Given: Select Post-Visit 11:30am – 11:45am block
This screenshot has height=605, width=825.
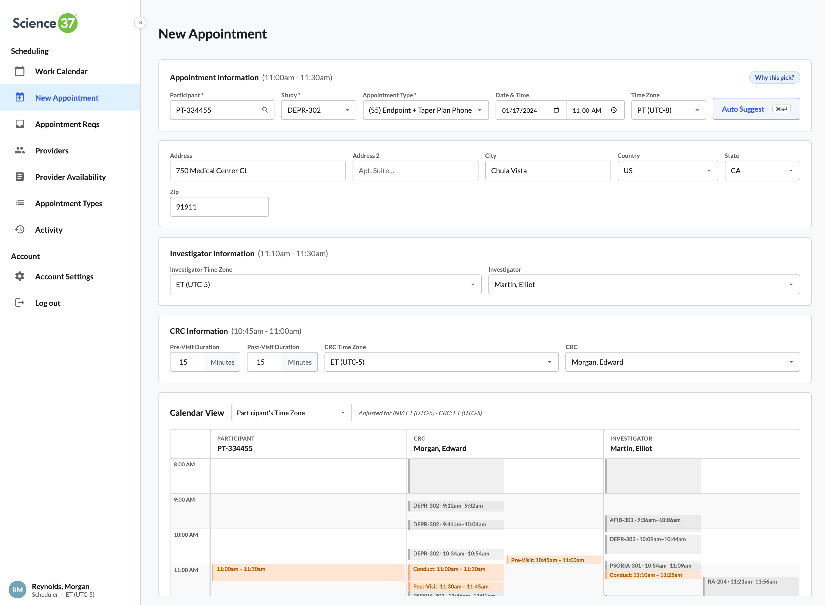Looking at the screenshot, I should click(456, 586).
